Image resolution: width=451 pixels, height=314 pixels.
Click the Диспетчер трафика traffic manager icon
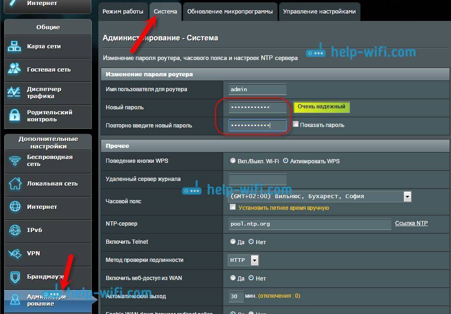click(x=15, y=93)
